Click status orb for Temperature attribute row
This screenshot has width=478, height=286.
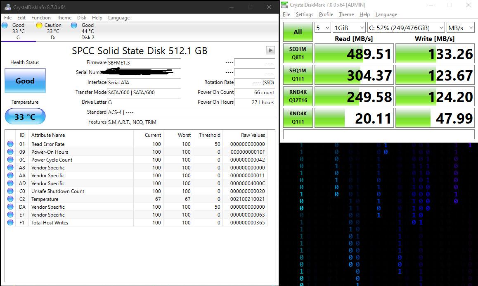coord(10,199)
